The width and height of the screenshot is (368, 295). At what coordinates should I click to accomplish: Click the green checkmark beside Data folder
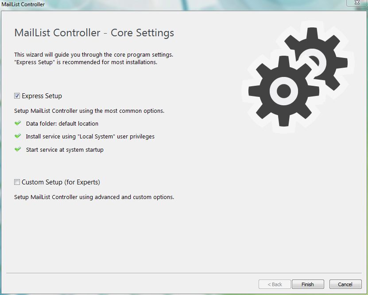(x=18, y=123)
